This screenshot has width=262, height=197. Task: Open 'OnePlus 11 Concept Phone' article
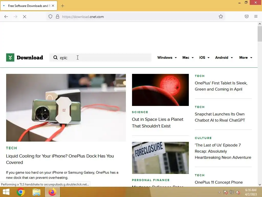219,182
